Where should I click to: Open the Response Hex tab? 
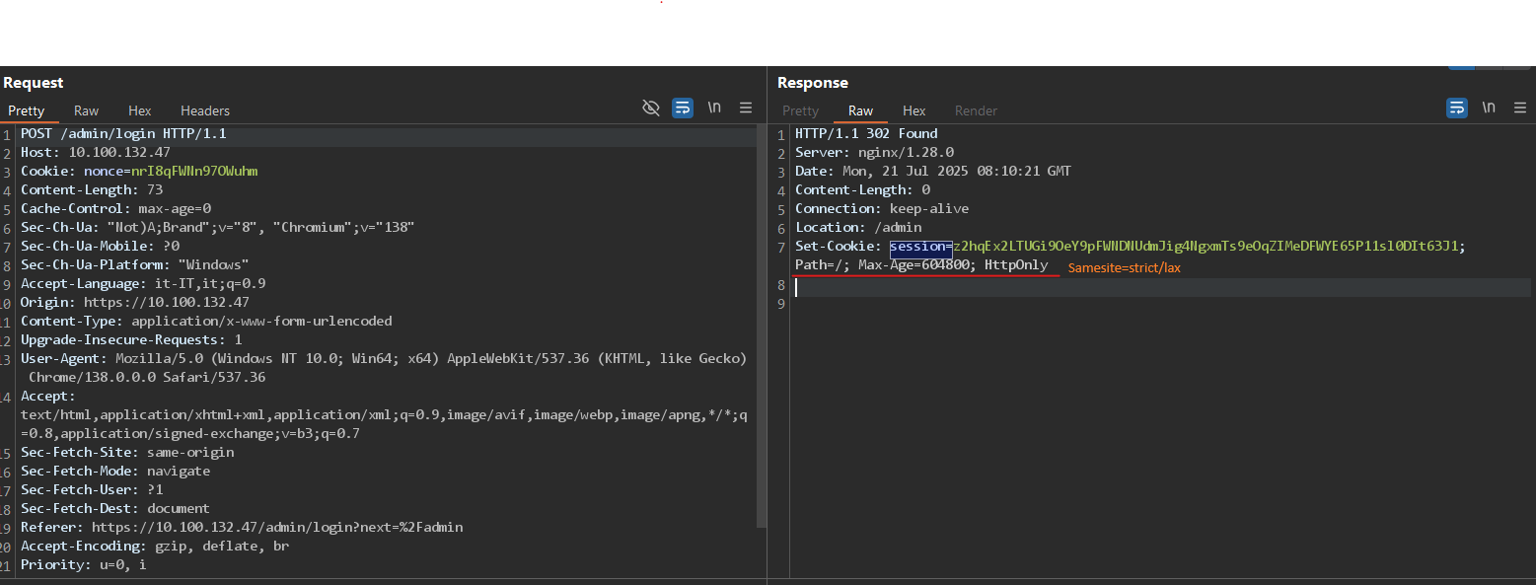pos(914,111)
